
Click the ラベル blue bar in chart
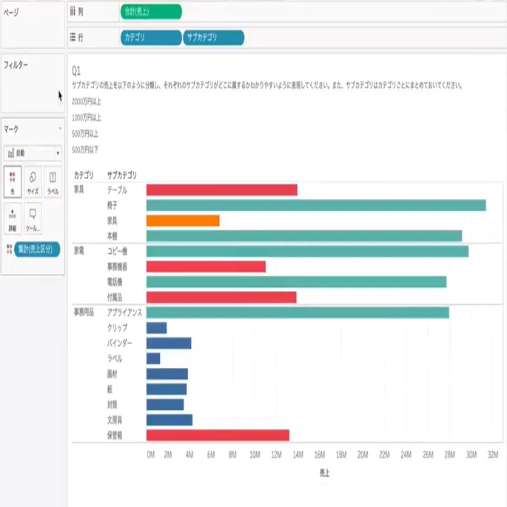coord(153,358)
